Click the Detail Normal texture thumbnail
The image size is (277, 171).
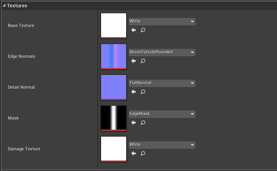point(114,87)
